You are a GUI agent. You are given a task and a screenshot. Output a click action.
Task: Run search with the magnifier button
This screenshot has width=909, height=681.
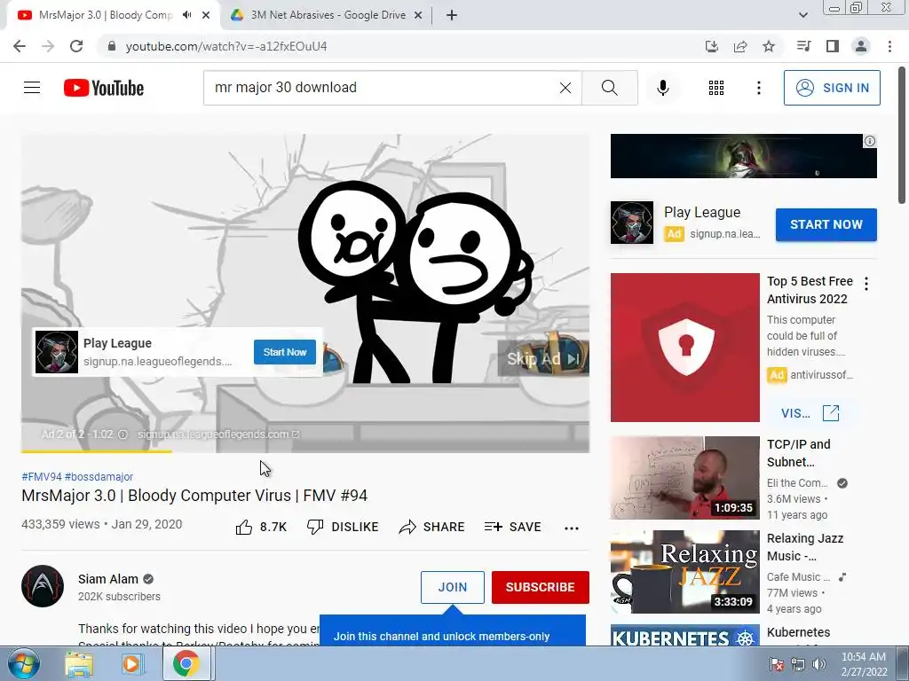coord(609,88)
